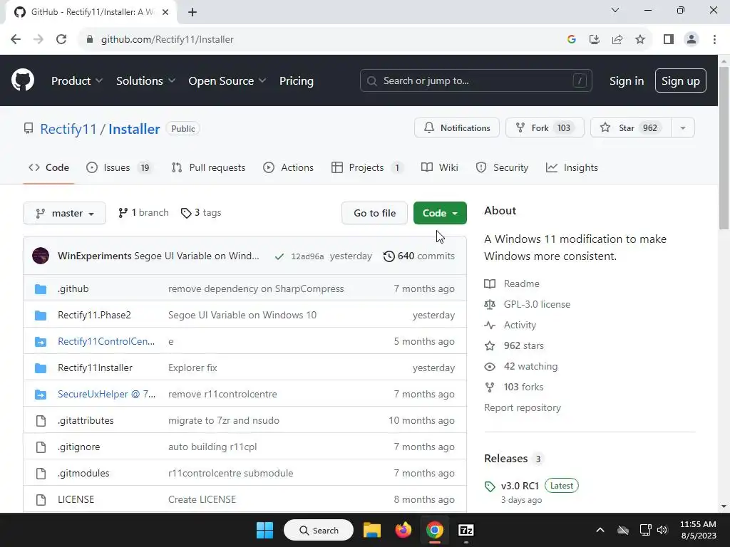Open Chrome three-dot menu
This screenshot has height=547, width=730.
[714, 39]
